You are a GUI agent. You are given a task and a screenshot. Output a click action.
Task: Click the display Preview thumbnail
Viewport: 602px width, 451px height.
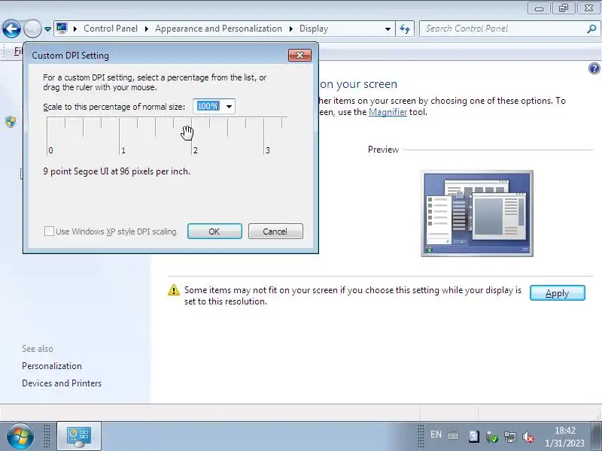pos(477,213)
